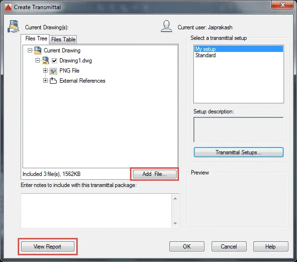
Task: Select the My setup transmittal setup
Action: coord(238,49)
